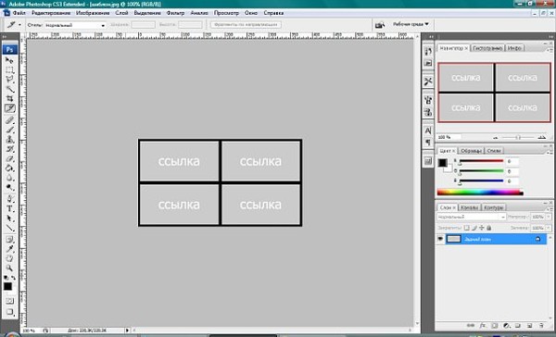Select the Crop tool
The image size is (556, 337).
(x=9, y=98)
